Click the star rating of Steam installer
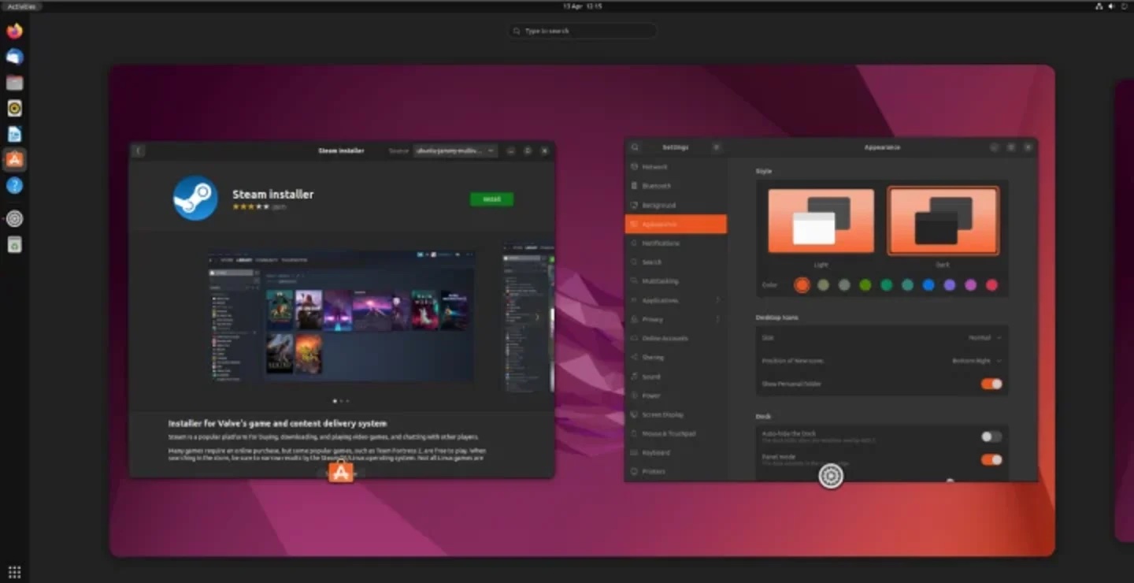The width and height of the screenshot is (1134, 583). 250,206
